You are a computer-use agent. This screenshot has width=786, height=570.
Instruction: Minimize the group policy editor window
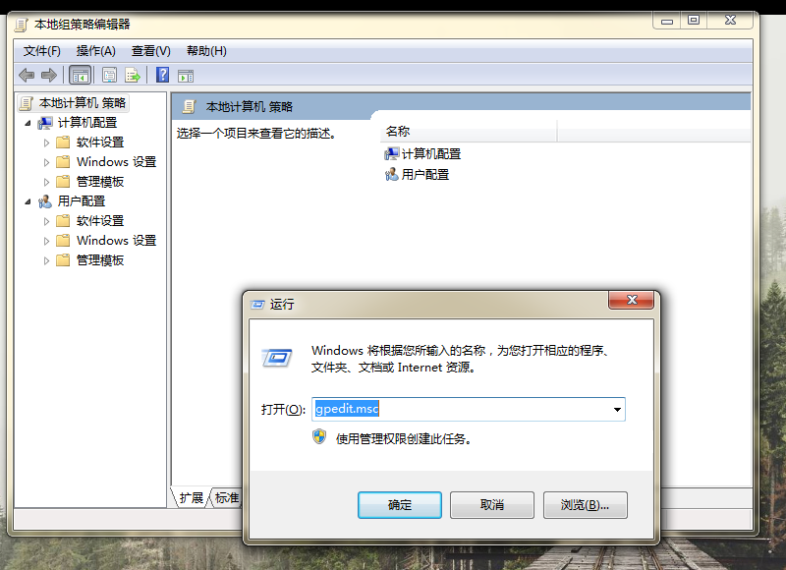click(x=667, y=21)
